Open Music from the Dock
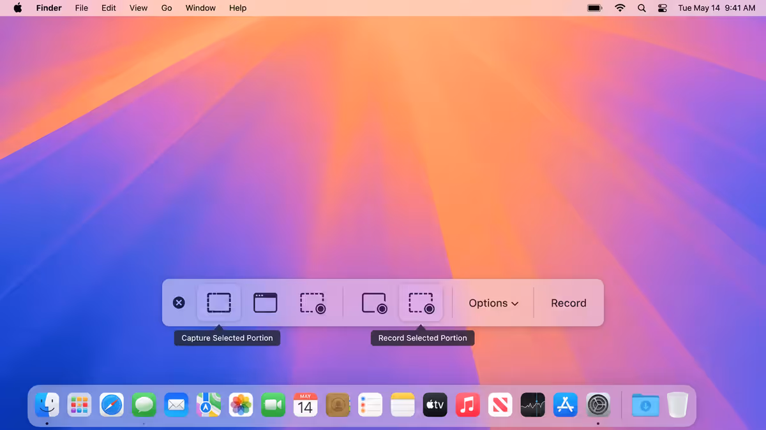Screen dimensions: 766x430 tap(468, 405)
